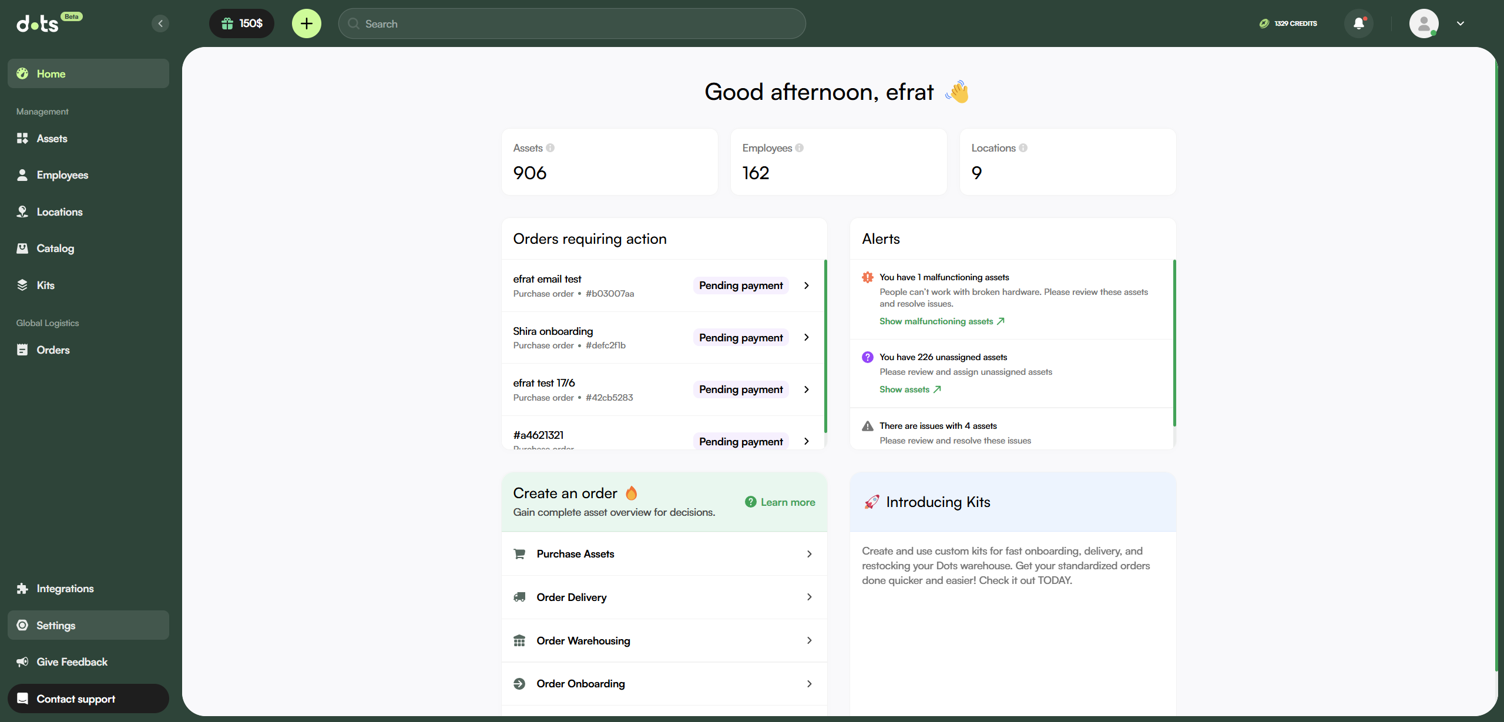Open the 150$ gift reward badge
Viewport: 1504px width, 722px height.
click(241, 23)
